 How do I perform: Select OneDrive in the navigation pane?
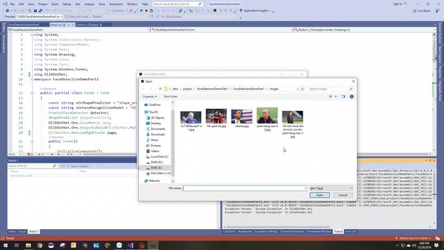point(152,105)
